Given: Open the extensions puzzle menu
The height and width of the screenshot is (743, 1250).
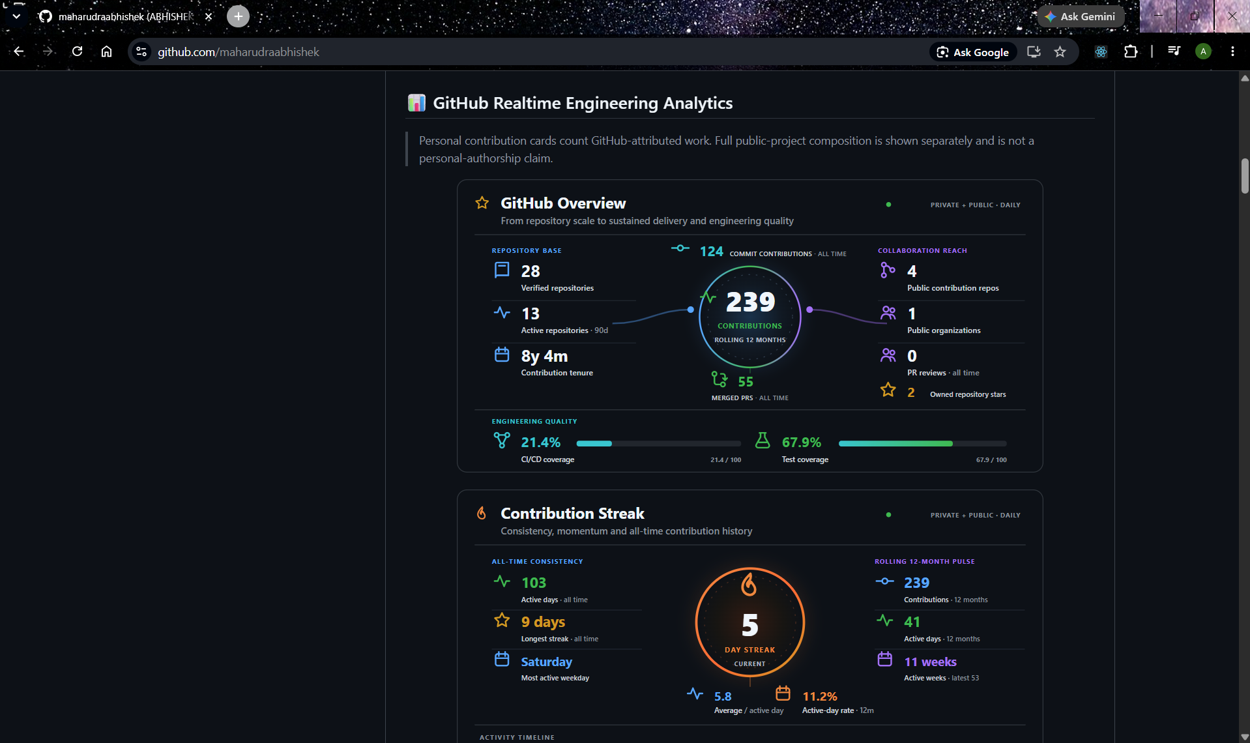Looking at the screenshot, I should (1131, 51).
